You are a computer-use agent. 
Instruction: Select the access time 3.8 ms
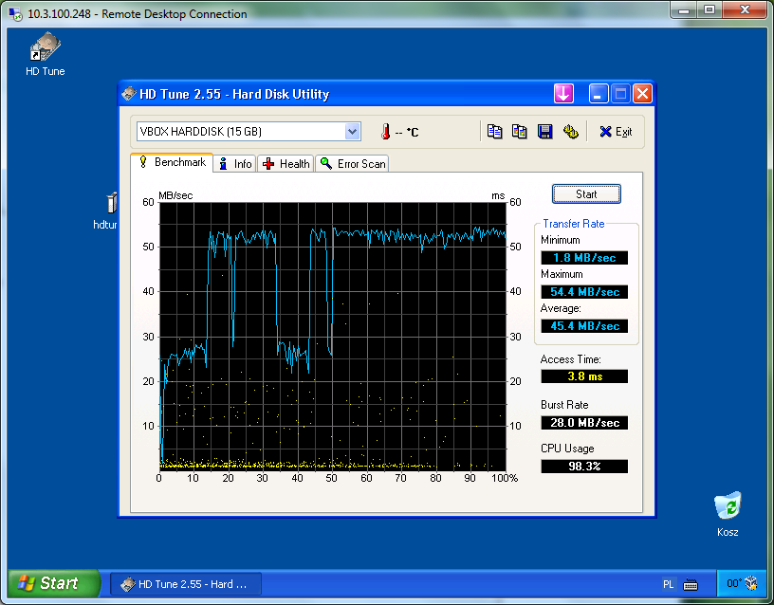point(584,376)
